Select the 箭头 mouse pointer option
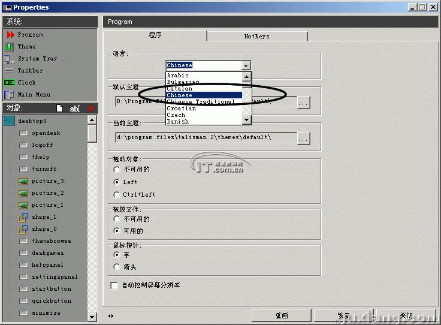441x325 pixels. point(117,267)
